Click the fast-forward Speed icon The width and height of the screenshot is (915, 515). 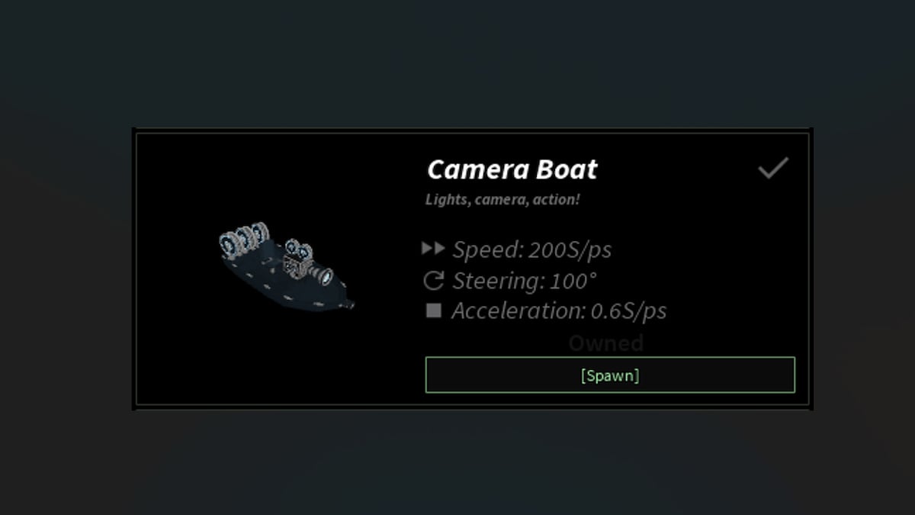pos(433,249)
